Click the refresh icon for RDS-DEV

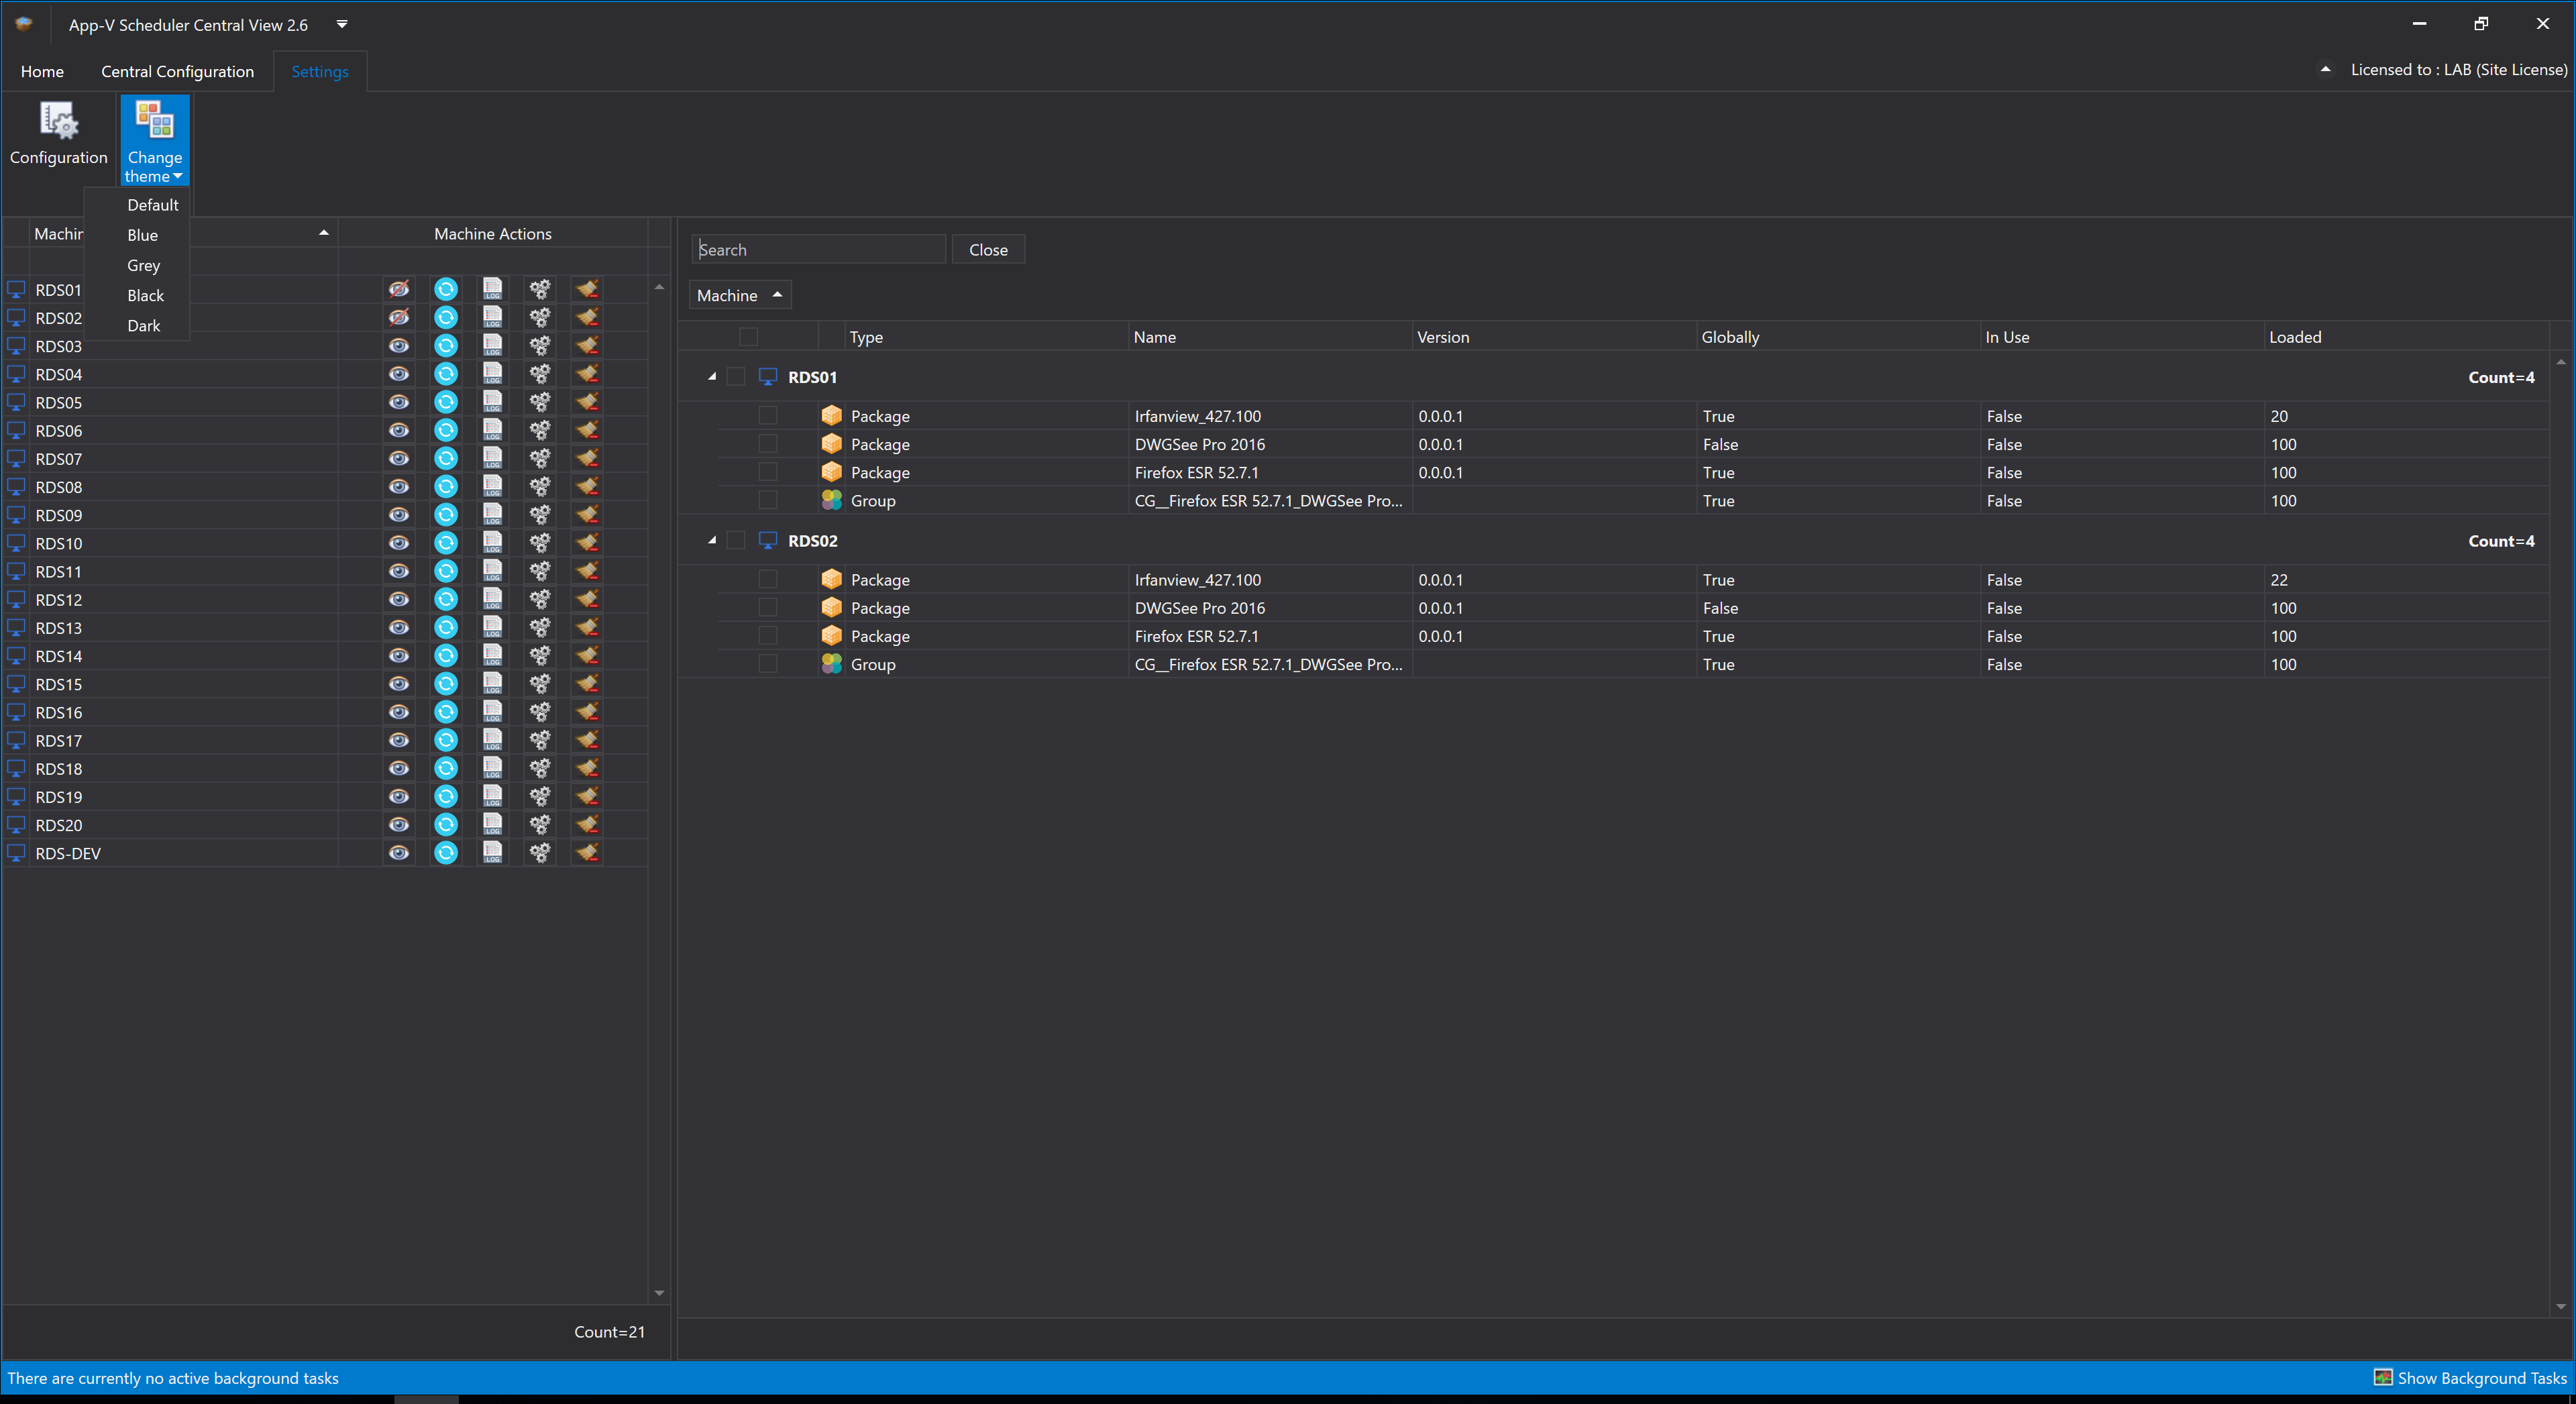coord(446,853)
